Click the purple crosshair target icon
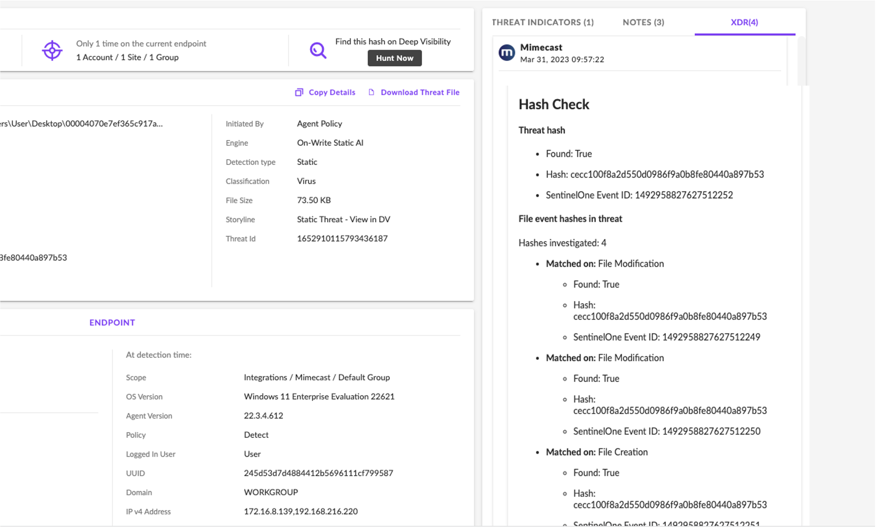 click(x=52, y=51)
